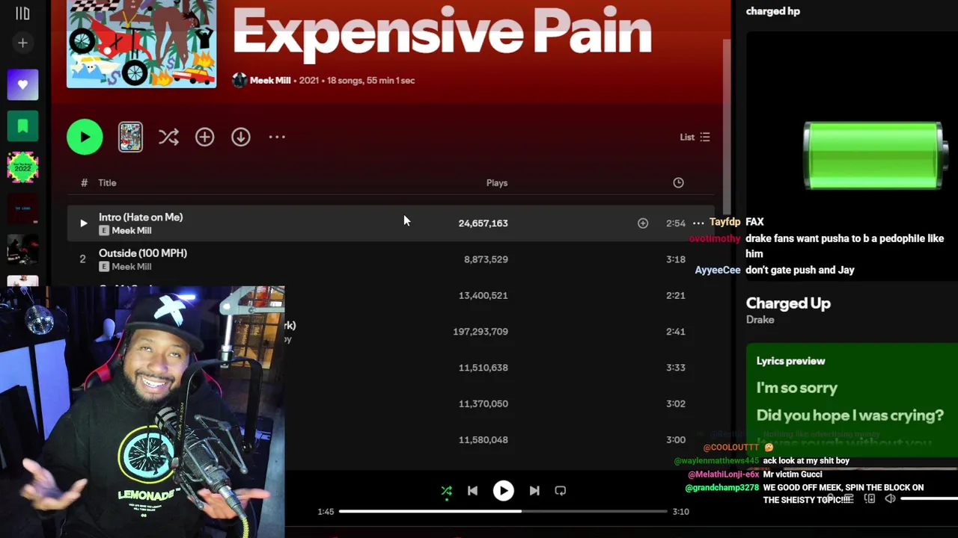Click the "Did you hope I was crying?" lyric
The width and height of the screenshot is (958, 538).
(849, 415)
